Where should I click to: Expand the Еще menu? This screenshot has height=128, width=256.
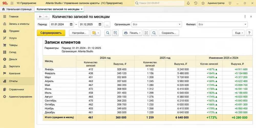click(x=238, y=33)
